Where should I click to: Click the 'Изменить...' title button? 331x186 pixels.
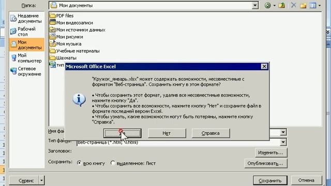(x=271, y=153)
